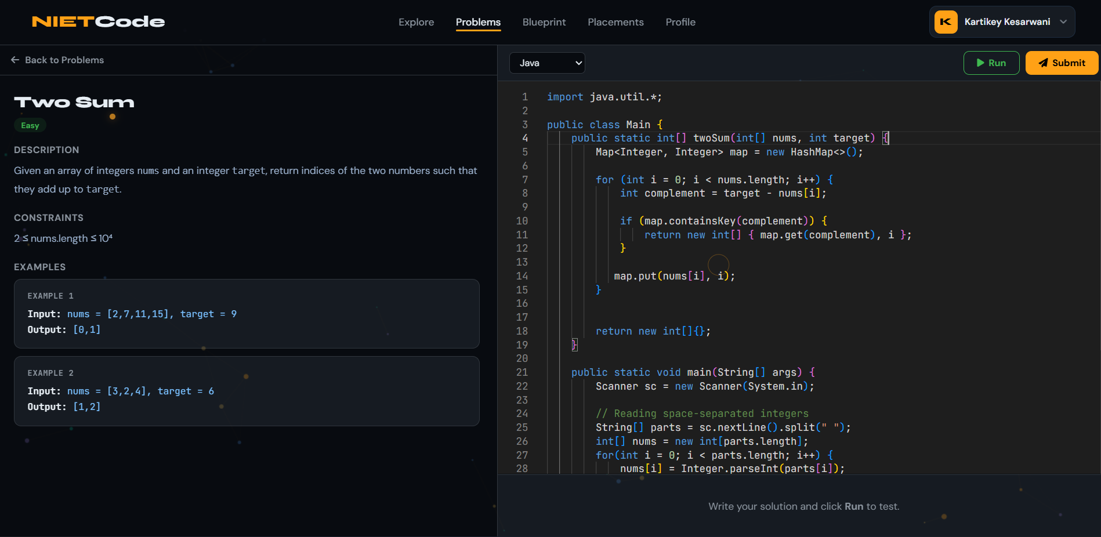
Task: Click the EXAMPLE 1 label
Action: click(50, 296)
